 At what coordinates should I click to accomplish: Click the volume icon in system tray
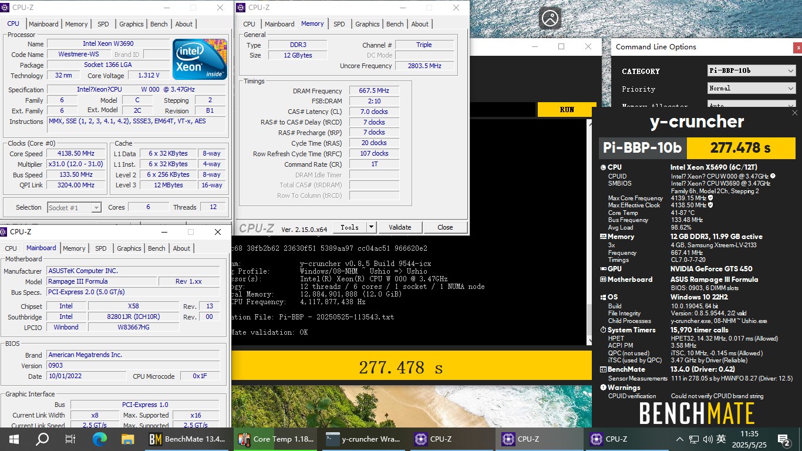707,439
